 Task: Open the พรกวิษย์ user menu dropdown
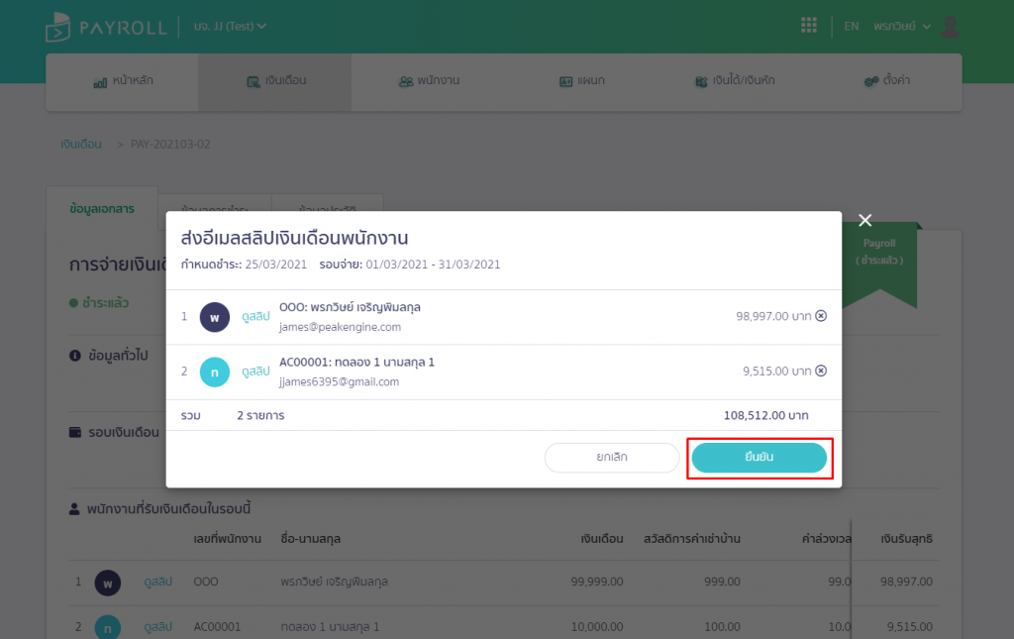pos(901,27)
